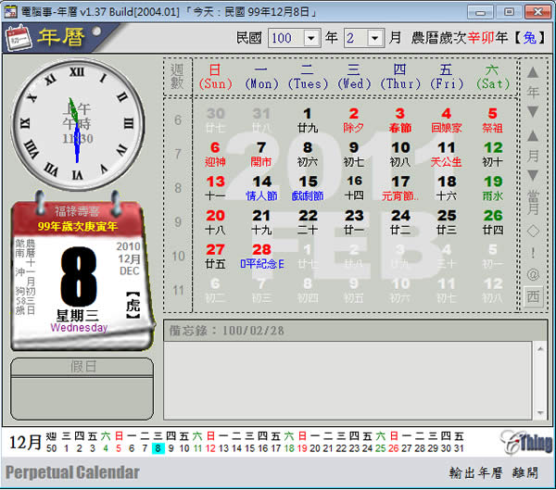The width and height of the screenshot is (556, 490).
Task: Click the next year down arrow
Action: (x=533, y=113)
